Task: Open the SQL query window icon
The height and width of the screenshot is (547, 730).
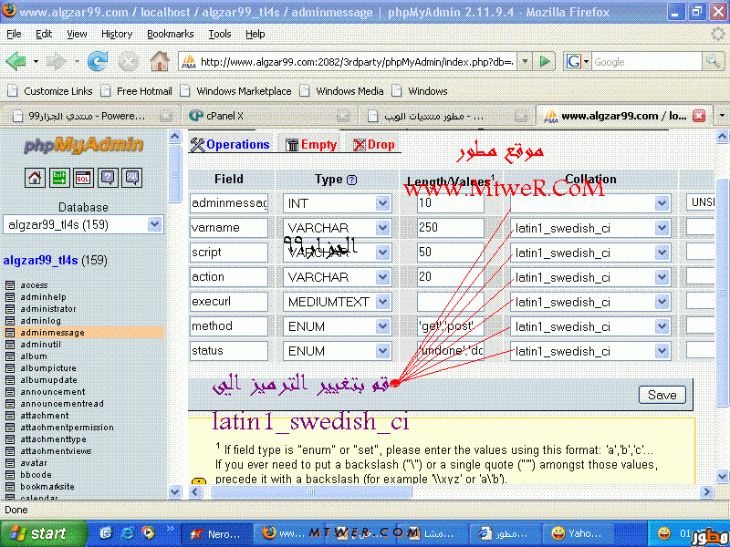Action: [83, 178]
